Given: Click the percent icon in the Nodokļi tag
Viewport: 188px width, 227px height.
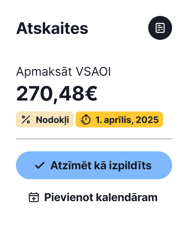Looking at the screenshot, I should (x=26, y=119).
